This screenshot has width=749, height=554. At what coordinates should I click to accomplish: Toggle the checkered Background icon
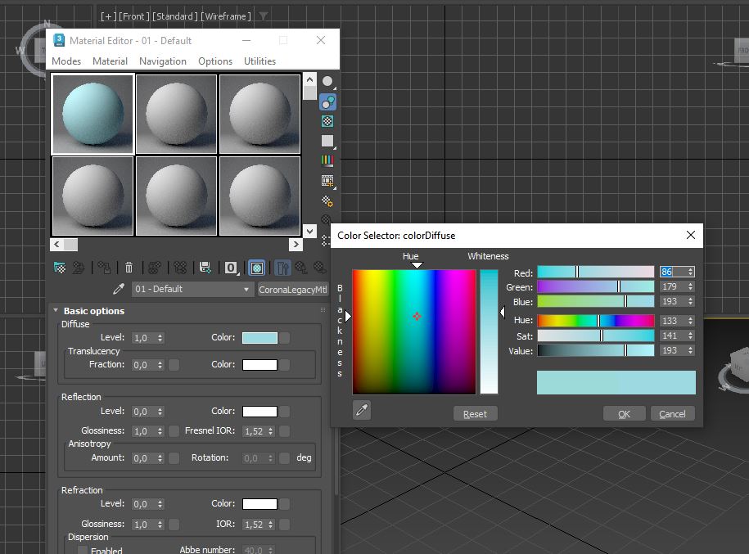pyautogui.click(x=327, y=121)
